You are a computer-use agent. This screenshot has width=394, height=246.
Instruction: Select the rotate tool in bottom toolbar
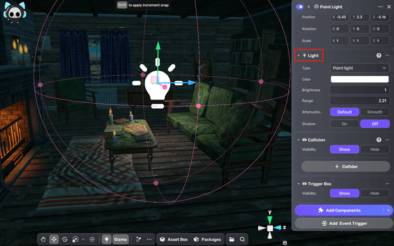coord(65,239)
